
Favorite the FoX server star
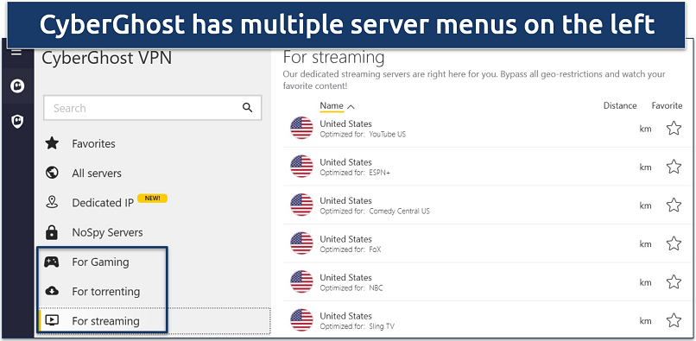coord(674,243)
